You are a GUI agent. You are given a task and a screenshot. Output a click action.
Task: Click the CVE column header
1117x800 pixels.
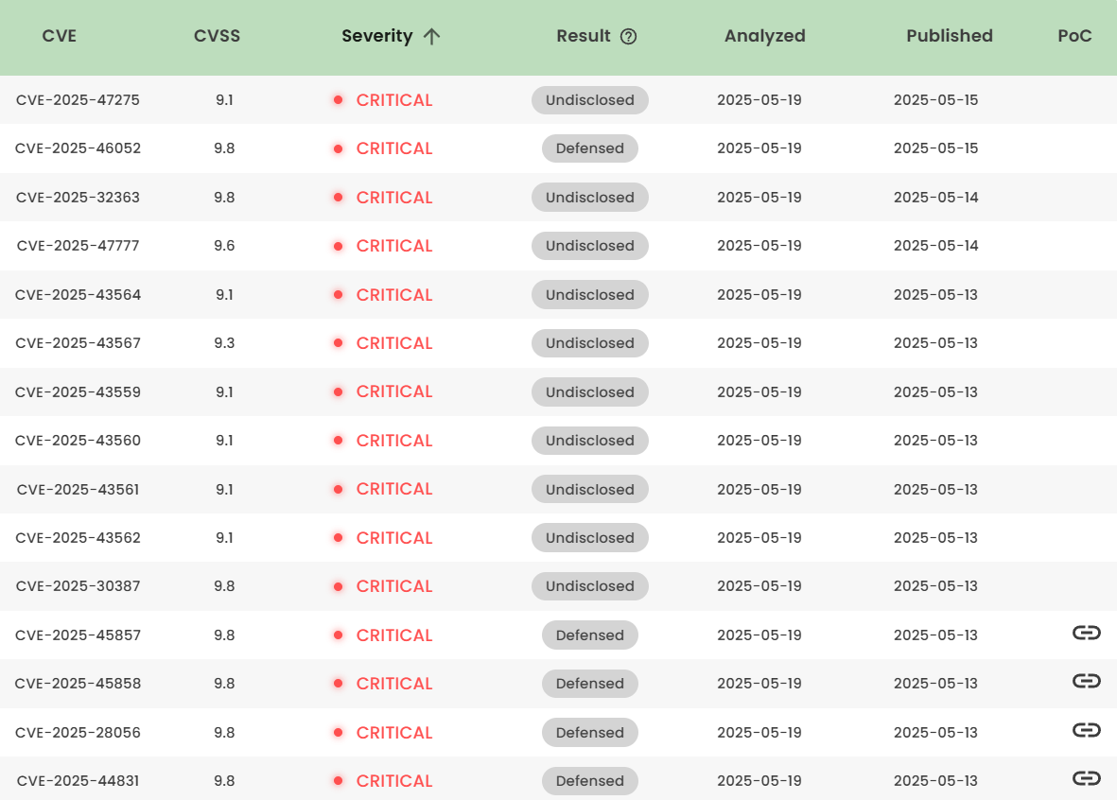pyautogui.click(x=60, y=36)
